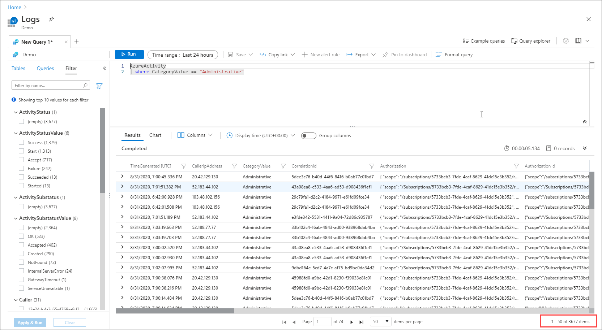The height and width of the screenshot is (330, 602).
Task: Switch to the Chart tab
Action: pyautogui.click(x=155, y=135)
